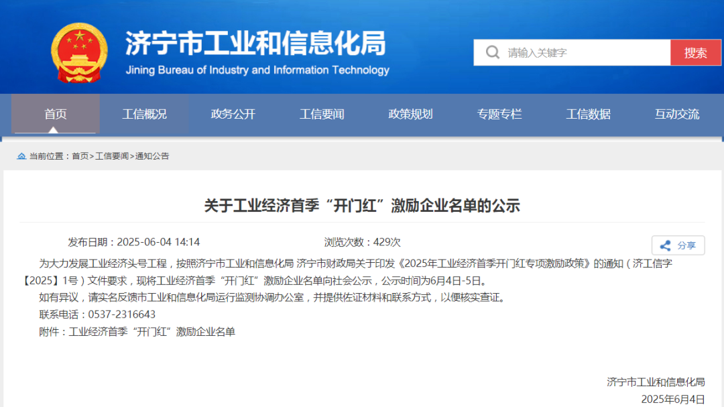
Task: Click the article title 关于工业经济首季"开门红"激励企业名单的公示
Action: [362, 206]
